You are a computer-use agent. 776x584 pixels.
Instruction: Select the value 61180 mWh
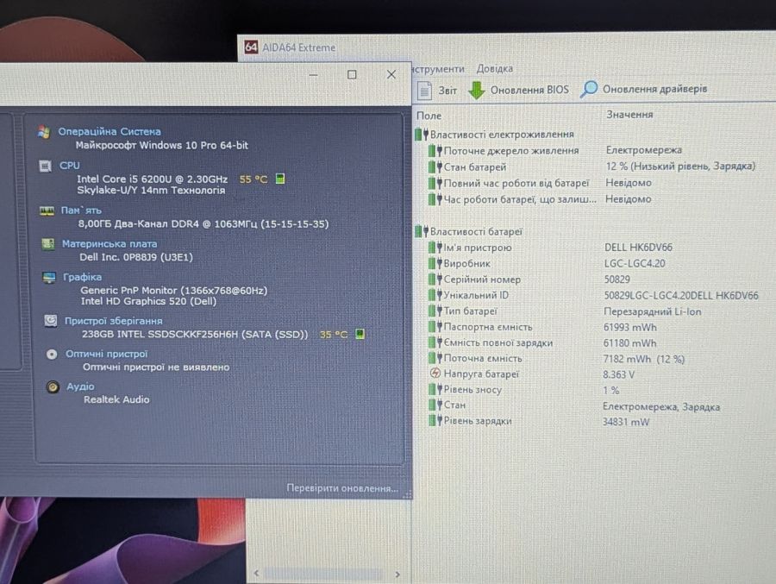(629, 343)
